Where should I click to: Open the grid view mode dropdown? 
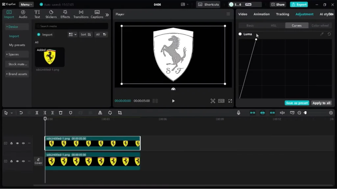pyautogui.click(x=72, y=34)
